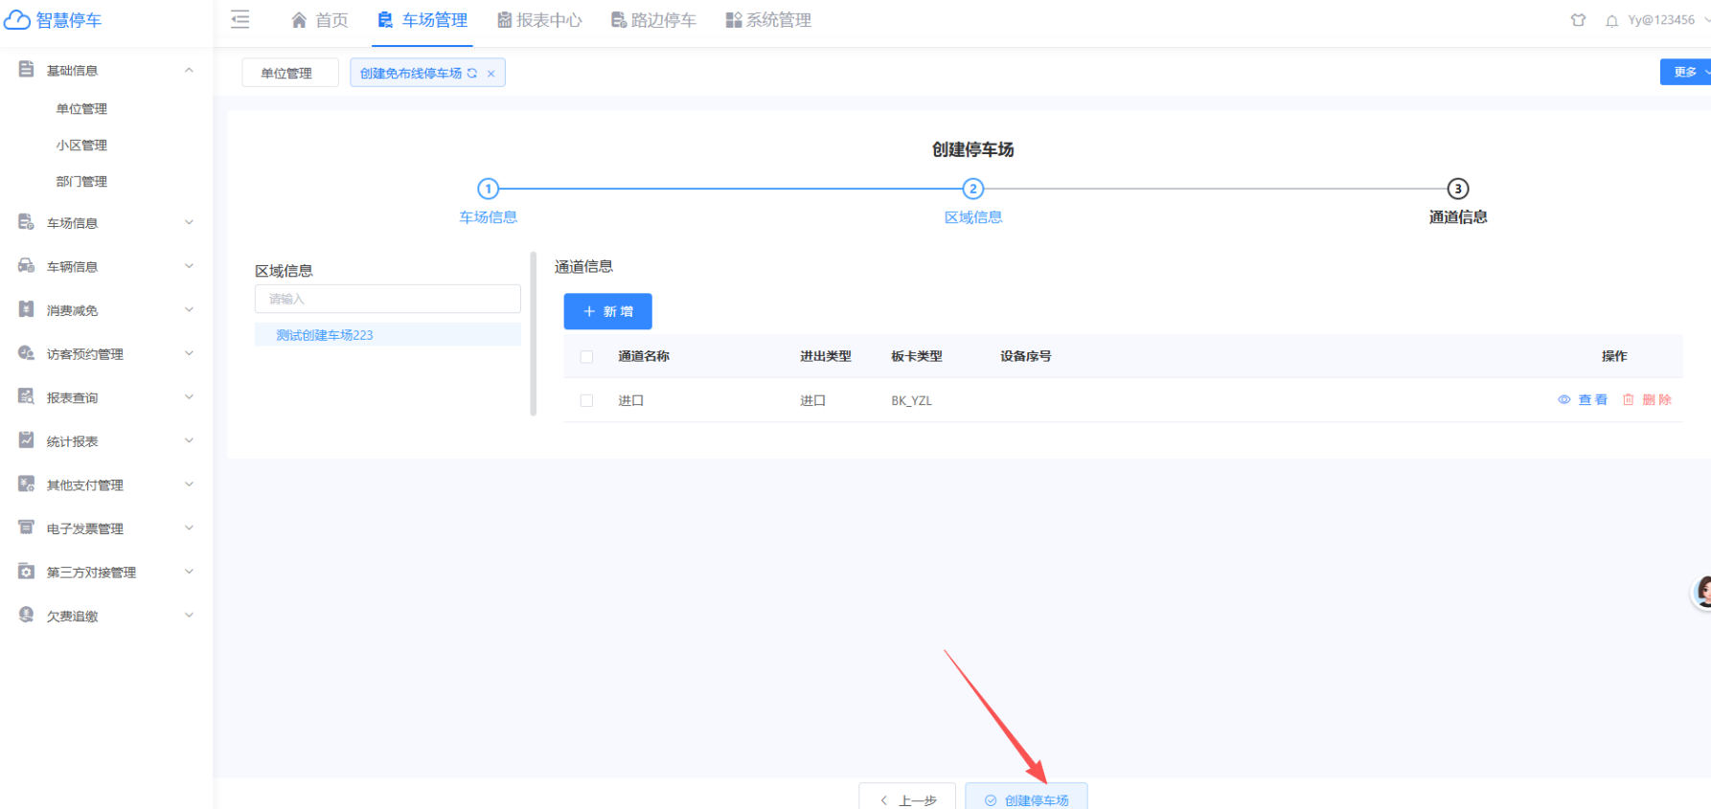Click the customer service avatar at the right edge
The image size is (1711, 809).
(1702, 592)
